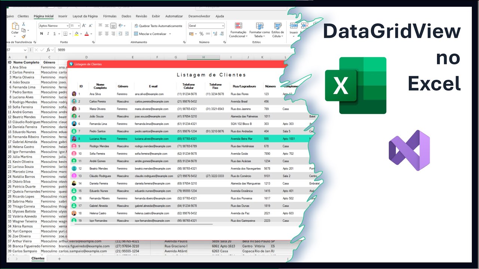This screenshot has height=269, width=479.
Task: Expand the Colar paste options arrow
Action: 15,36
